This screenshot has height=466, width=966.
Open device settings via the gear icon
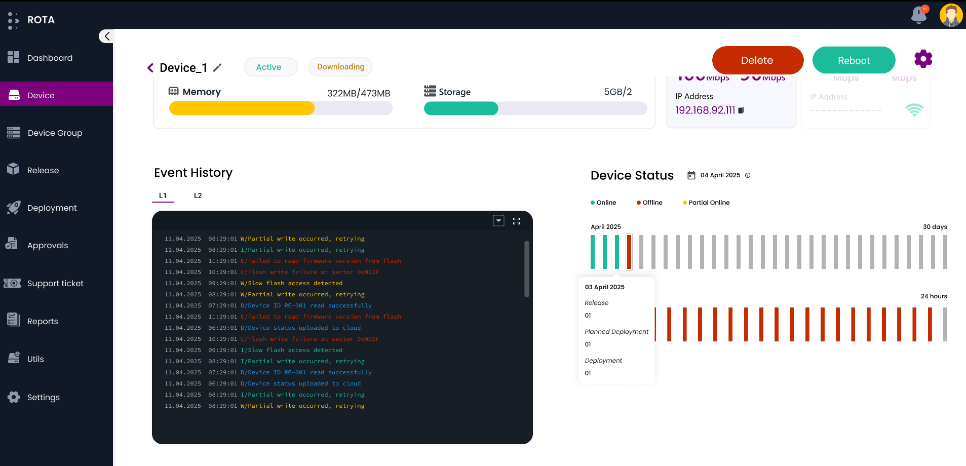[923, 59]
